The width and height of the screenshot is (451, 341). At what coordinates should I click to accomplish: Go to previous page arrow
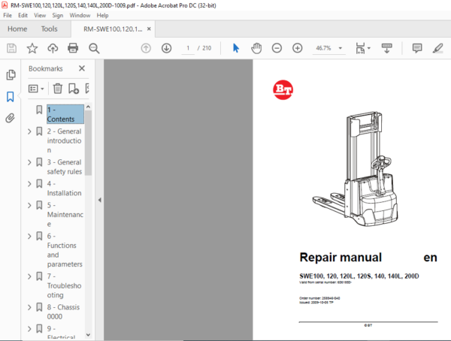(146, 48)
